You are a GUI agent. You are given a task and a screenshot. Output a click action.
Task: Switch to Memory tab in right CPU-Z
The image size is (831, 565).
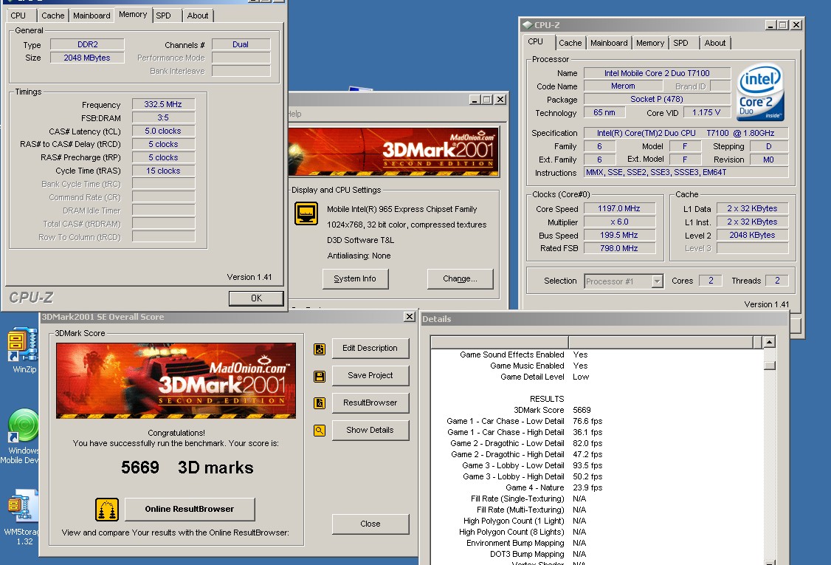click(649, 43)
